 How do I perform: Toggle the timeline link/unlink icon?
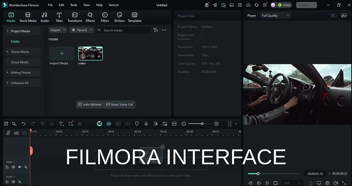8,133
